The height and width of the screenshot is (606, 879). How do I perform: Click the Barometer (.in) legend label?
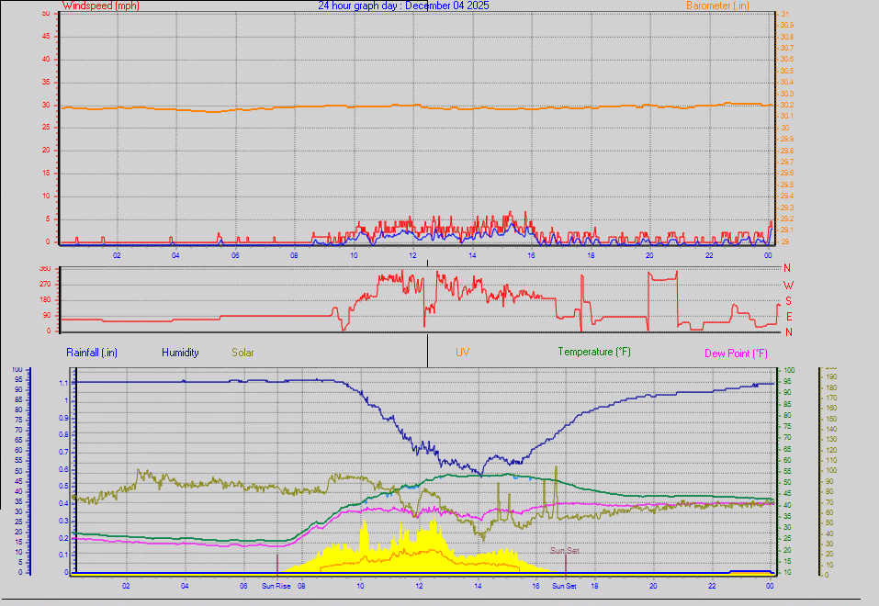(x=716, y=6)
